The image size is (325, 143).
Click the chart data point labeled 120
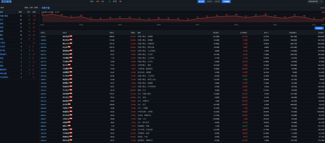click(x=149, y=20)
